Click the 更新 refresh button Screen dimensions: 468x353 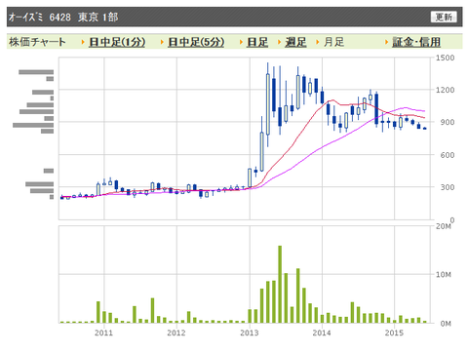tap(444, 17)
